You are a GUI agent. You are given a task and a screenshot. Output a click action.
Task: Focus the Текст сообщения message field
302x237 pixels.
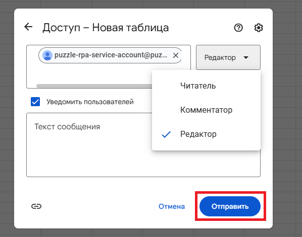click(88, 145)
